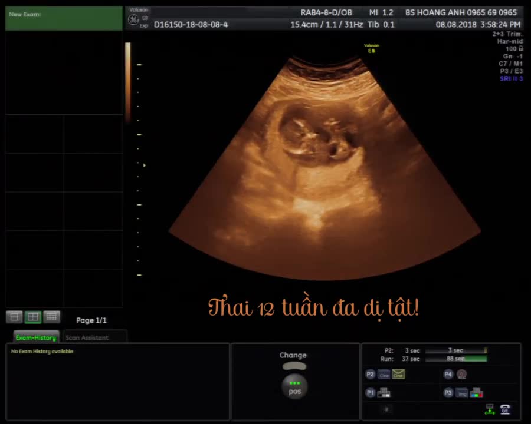This screenshot has height=424, width=531.
Task: Click the P4 button indicator
Action: click(448, 374)
